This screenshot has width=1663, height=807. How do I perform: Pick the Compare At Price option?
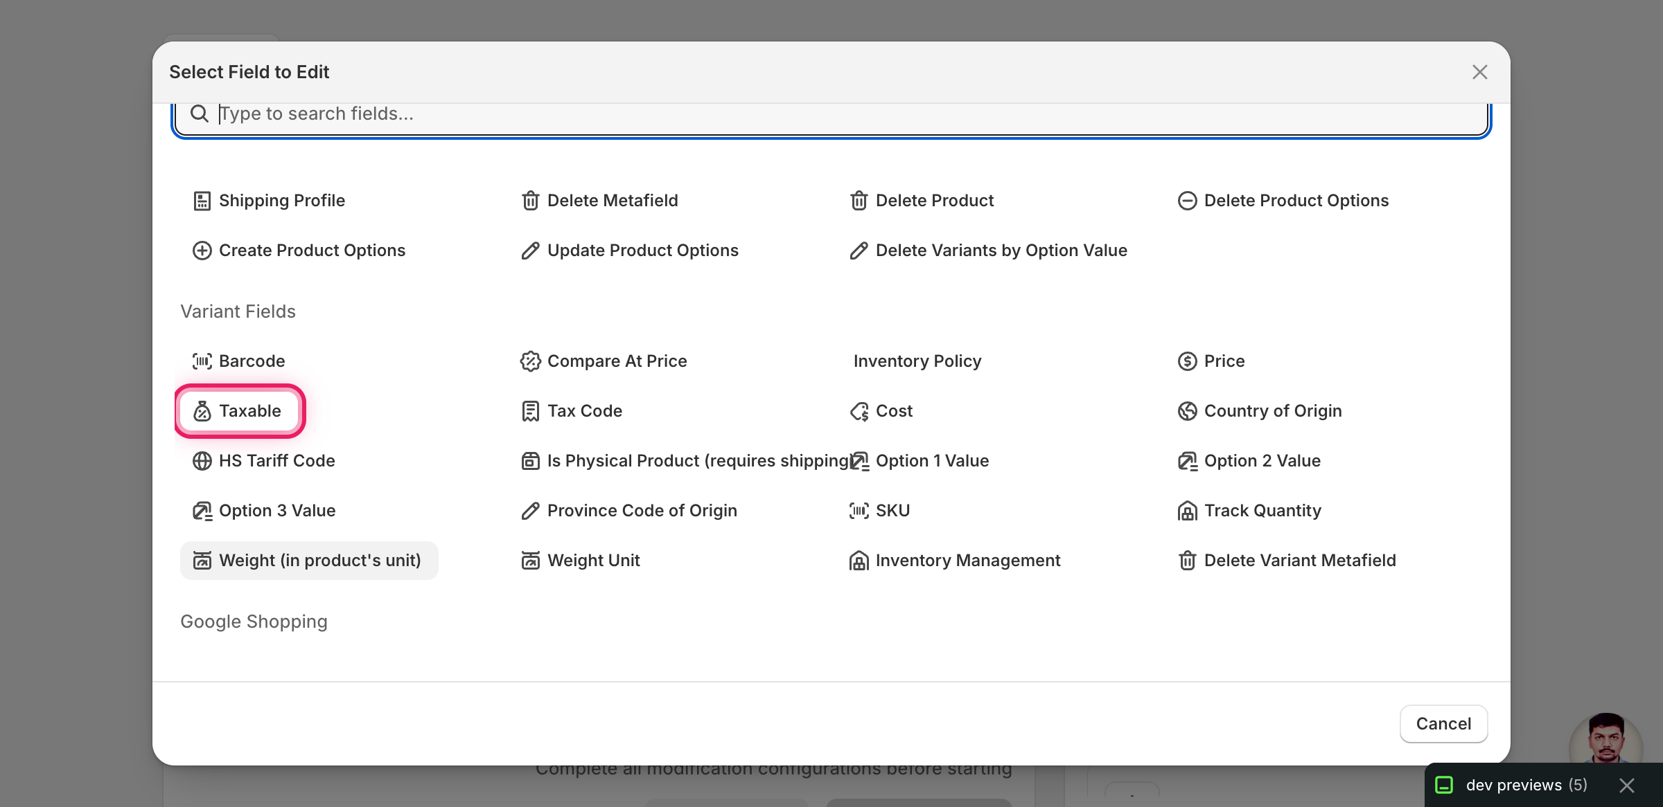tap(604, 361)
